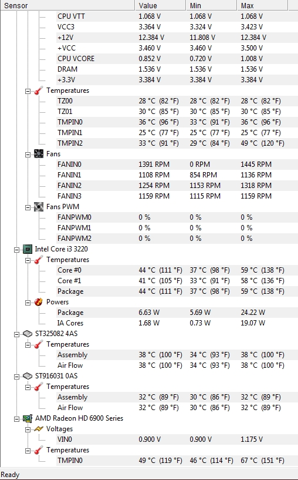Collapse the AMD Radeon HD 6900 Series node

click(x=16, y=419)
